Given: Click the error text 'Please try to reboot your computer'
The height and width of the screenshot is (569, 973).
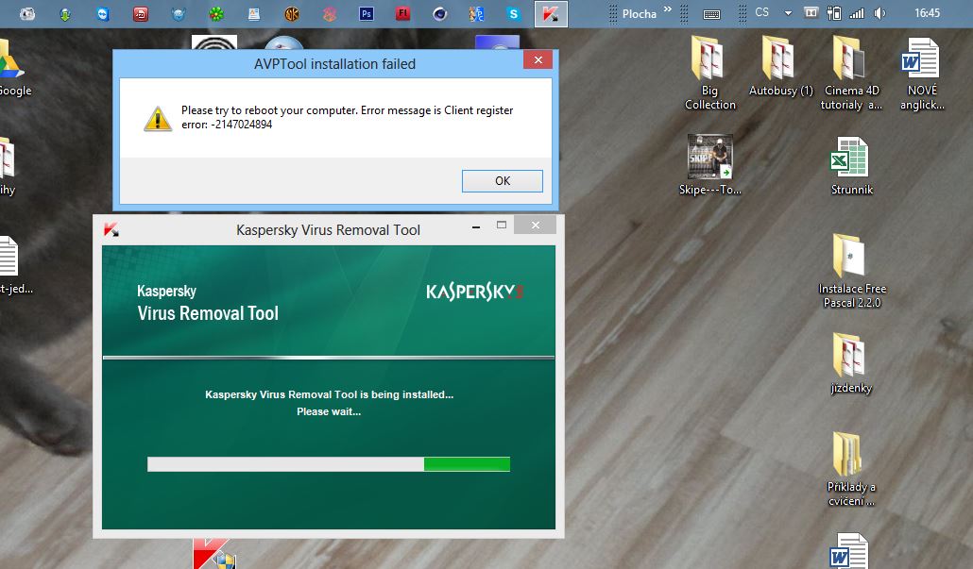Looking at the screenshot, I should tap(269, 110).
